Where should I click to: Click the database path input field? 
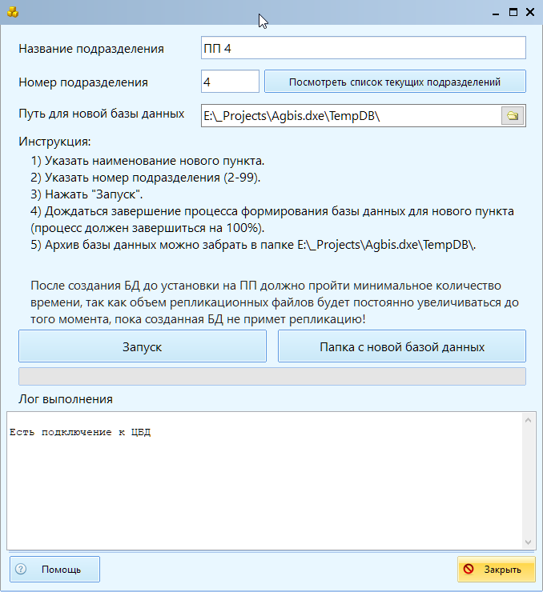(x=351, y=115)
